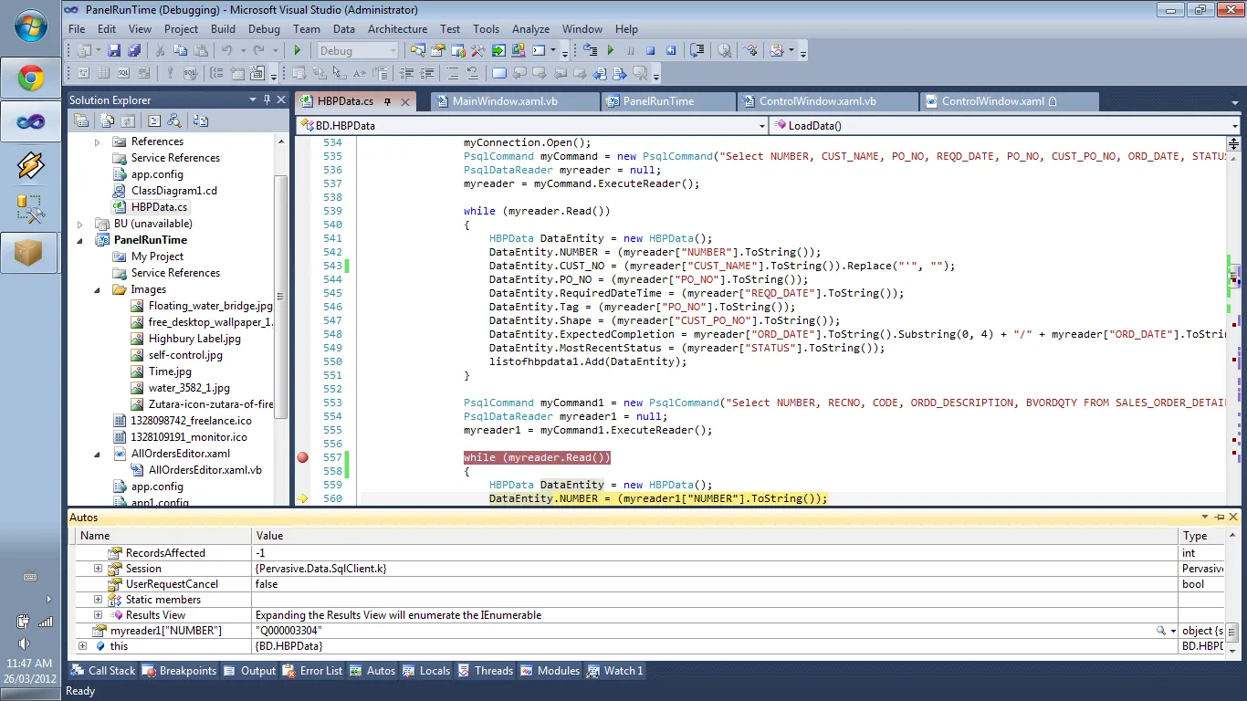The height and width of the screenshot is (701, 1247).
Task: Open Chrome from the Windows taskbar
Action: pos(31,78)
